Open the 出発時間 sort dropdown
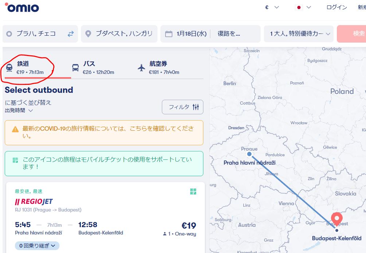Screen dimensions: 366x253 pyautogui.click(x=19, y=110)
